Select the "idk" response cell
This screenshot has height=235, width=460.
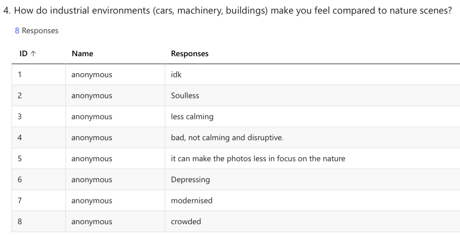176,75
